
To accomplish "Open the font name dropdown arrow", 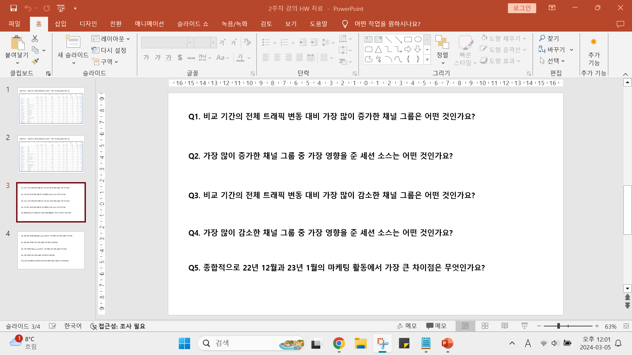I will pos(190,42).
